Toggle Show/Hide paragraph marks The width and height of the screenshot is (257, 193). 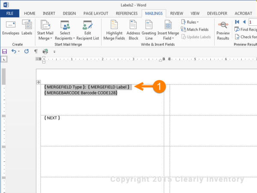tap(36, 51)
